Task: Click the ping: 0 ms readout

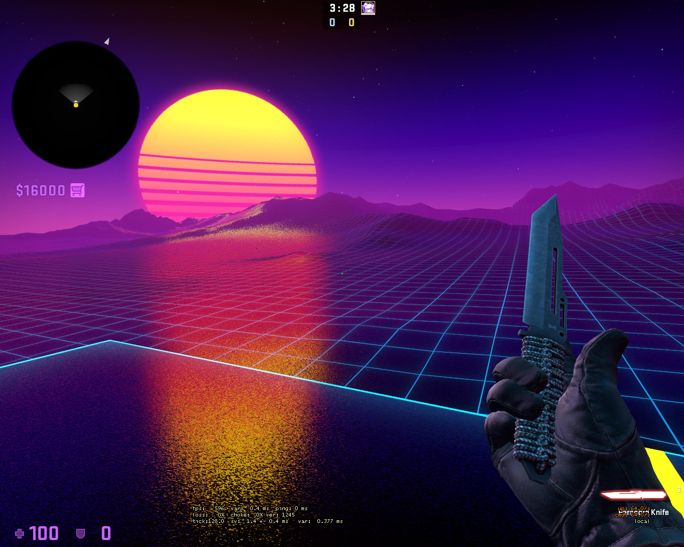Action: point(291,509)
